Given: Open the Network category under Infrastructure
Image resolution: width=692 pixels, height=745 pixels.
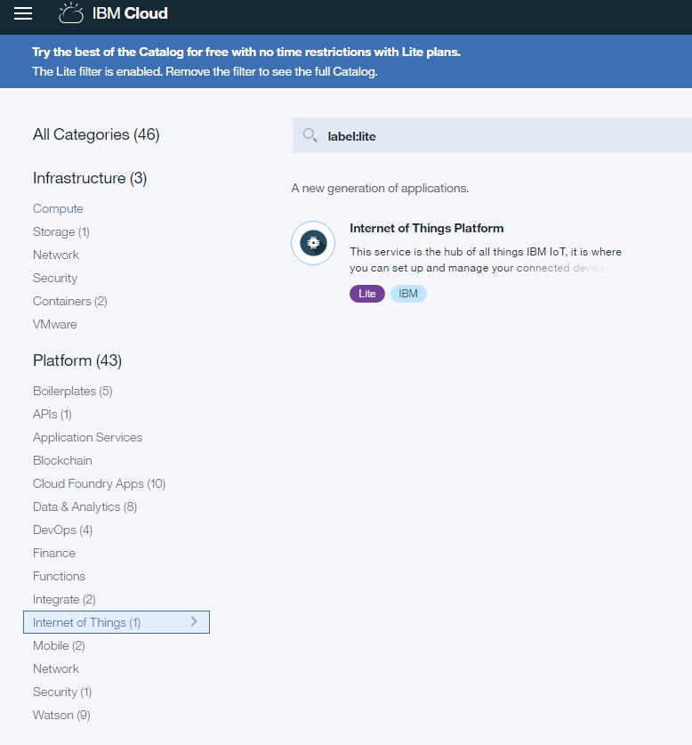Looking at the screenshot, I should pyautogui.click(x=56, y=255).
